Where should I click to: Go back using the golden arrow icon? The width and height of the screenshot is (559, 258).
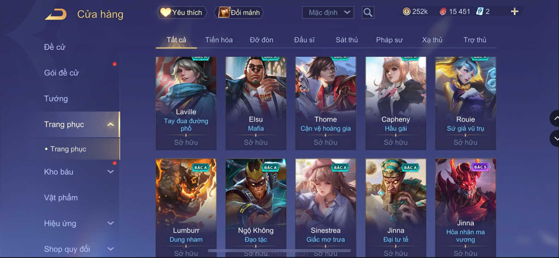coord(56,14)
